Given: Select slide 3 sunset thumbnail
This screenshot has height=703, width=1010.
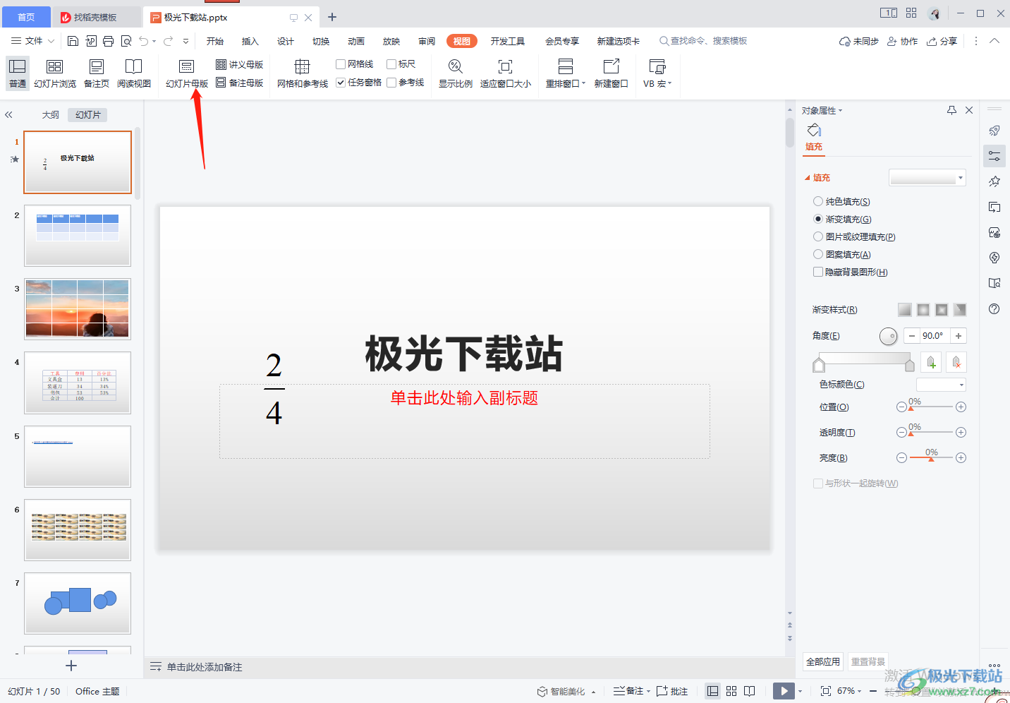Looking at the screenshot, I should [x=78, y=309].
